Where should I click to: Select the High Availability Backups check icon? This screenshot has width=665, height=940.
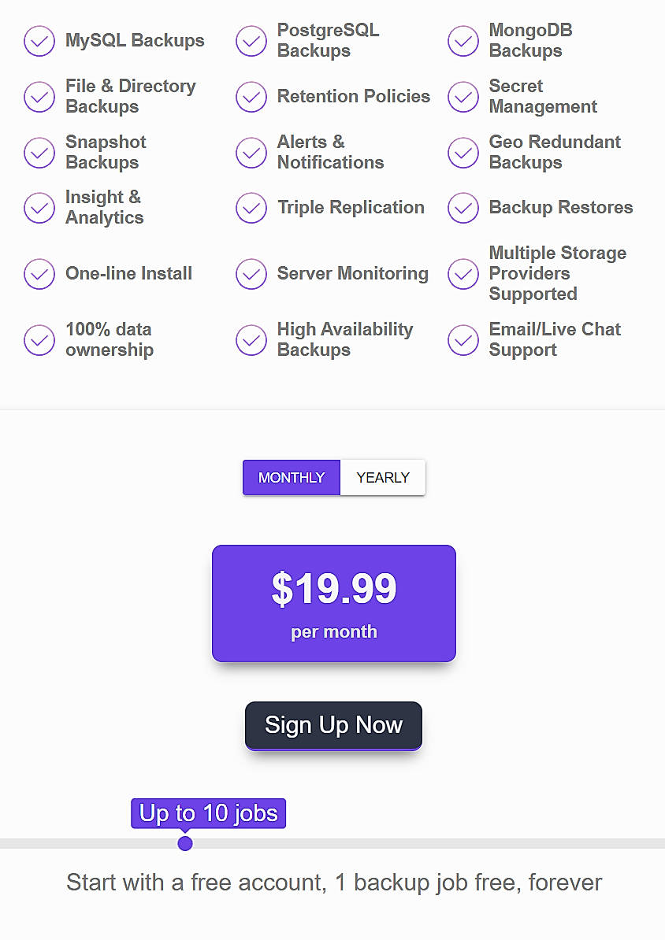[251, 339]
